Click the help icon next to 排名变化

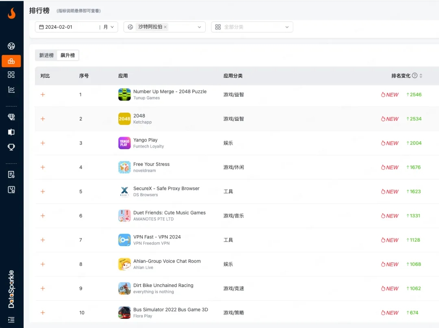click(415, 76)
